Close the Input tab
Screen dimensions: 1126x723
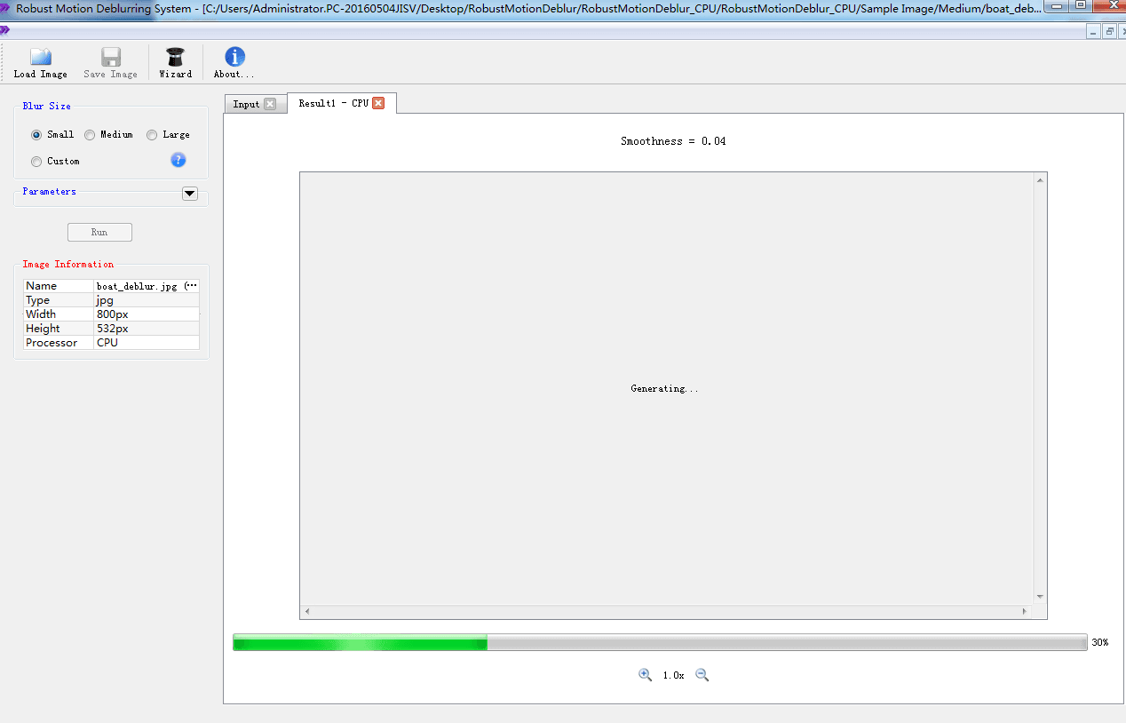point(270,104)
